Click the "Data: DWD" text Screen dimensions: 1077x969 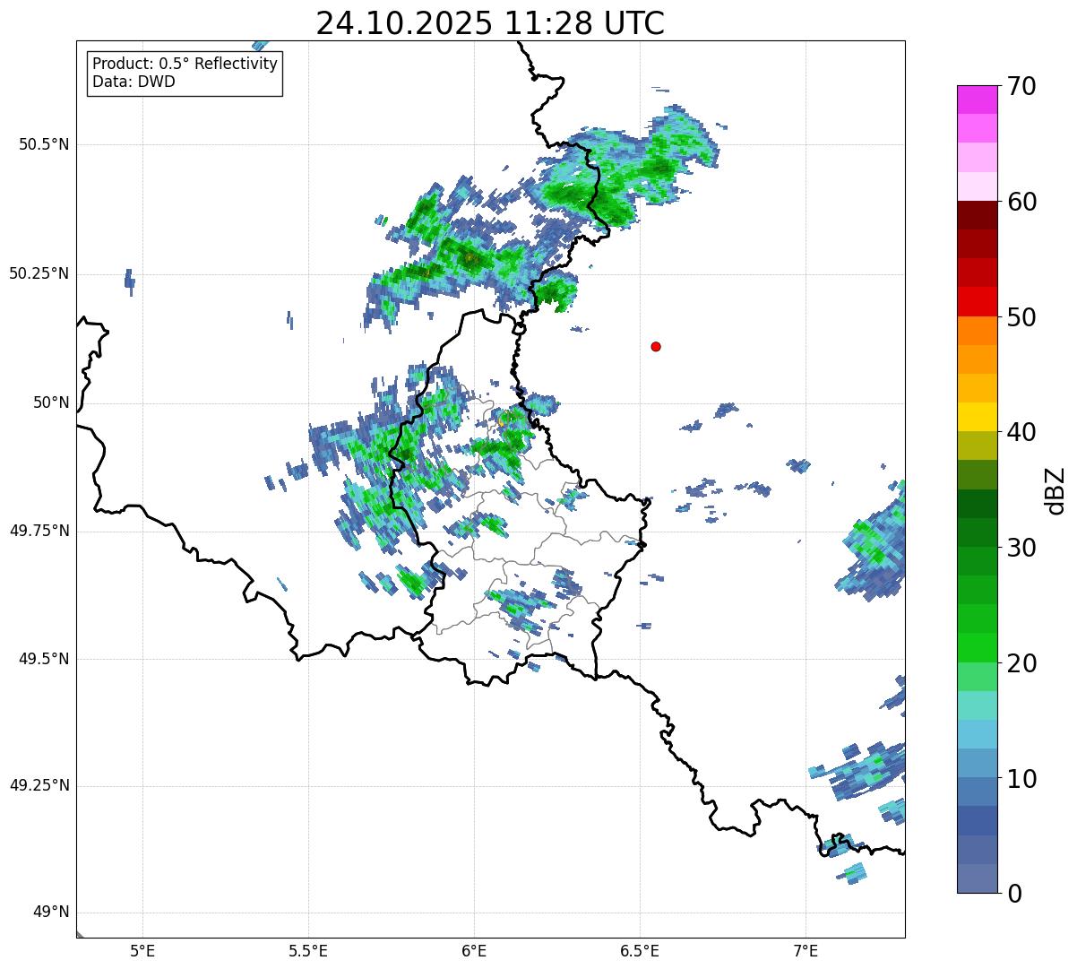tap(134, 82)
